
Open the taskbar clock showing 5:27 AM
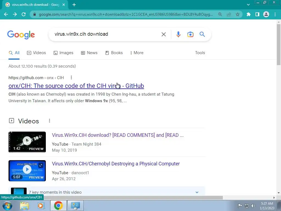click(267, 206)
